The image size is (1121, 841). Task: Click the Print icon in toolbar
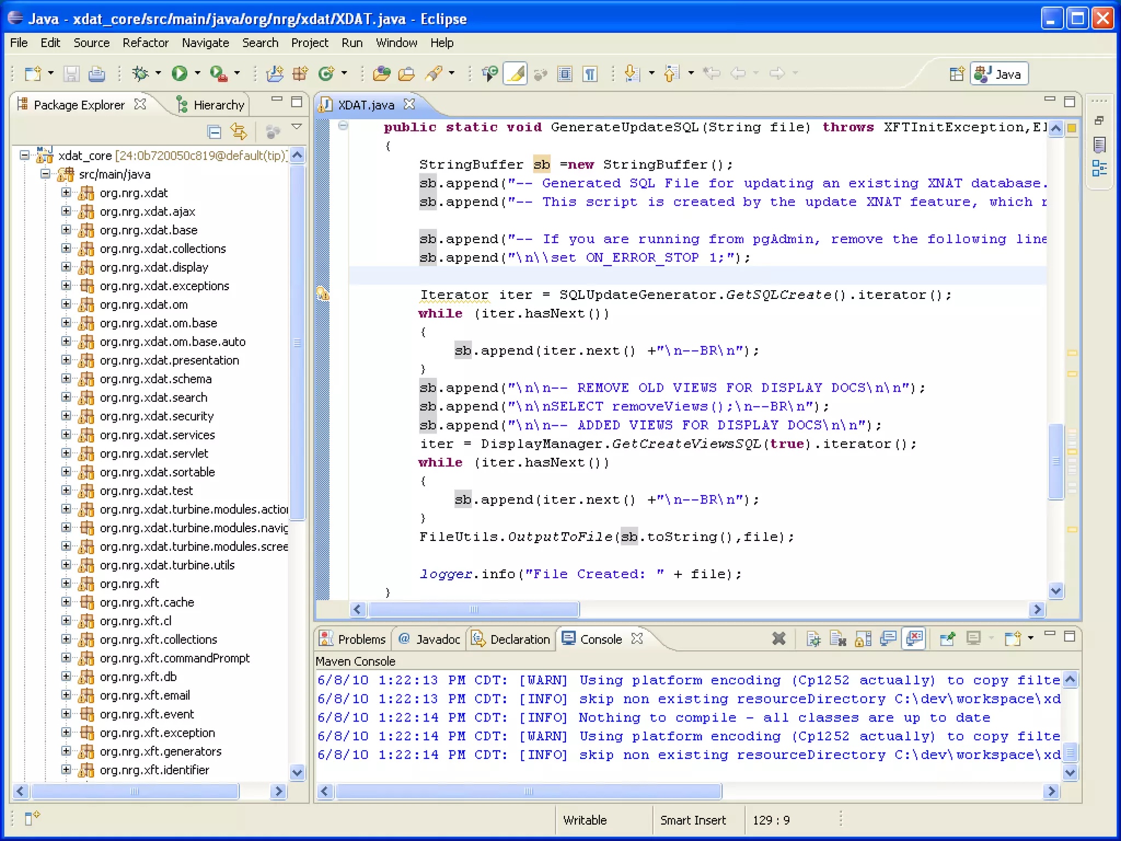97,73
